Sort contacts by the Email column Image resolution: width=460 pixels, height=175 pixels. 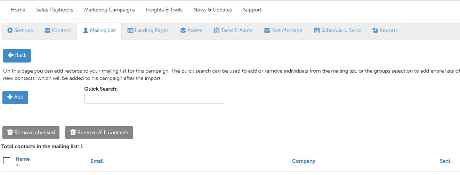97,161
